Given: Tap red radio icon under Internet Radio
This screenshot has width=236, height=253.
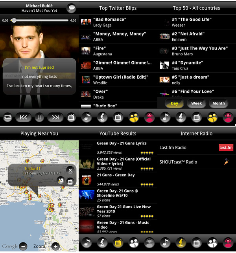Looking at the screenshot, I should tap(228, 243).
